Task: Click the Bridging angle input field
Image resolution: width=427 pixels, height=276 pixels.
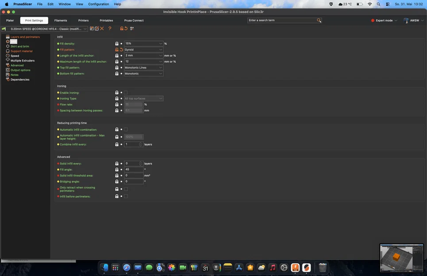Action: (134, 181)
